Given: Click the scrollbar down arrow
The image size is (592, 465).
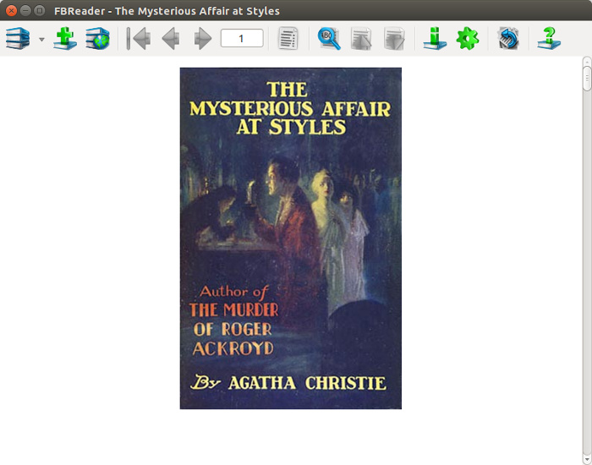Looking at the screenshot, I should (587, 460).
